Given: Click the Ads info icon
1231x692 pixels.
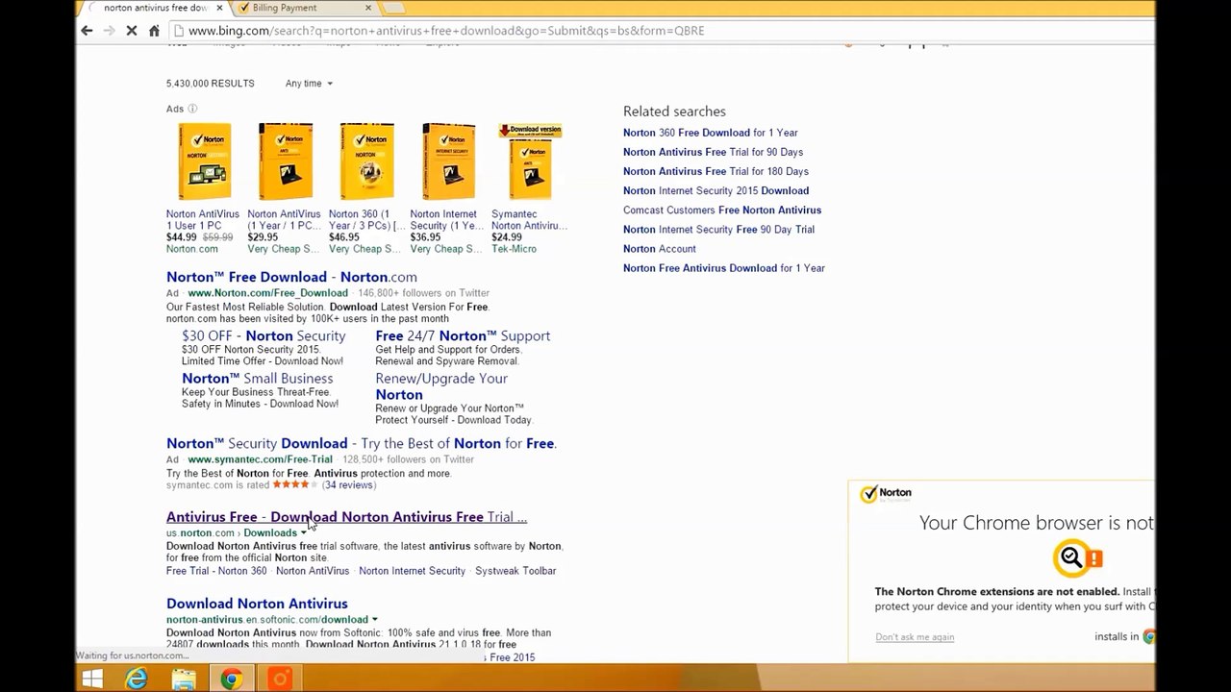Looking at the screenshot, I should (x=192, y=109).
